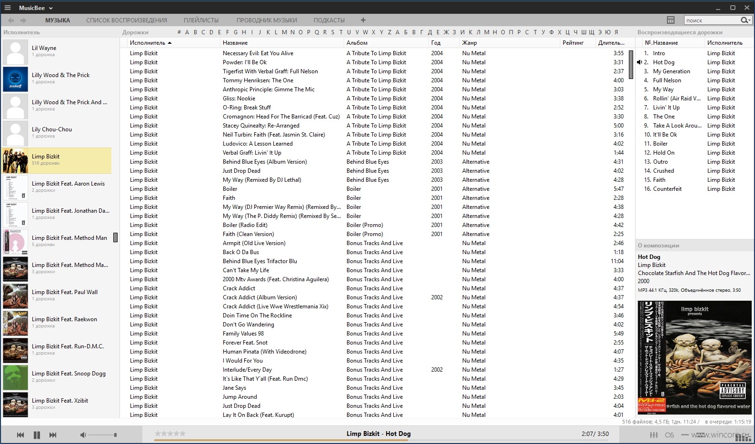Jump to letter Z in alphabet bar
Viewport: 755px width, 444px height.
coord(389,32)
